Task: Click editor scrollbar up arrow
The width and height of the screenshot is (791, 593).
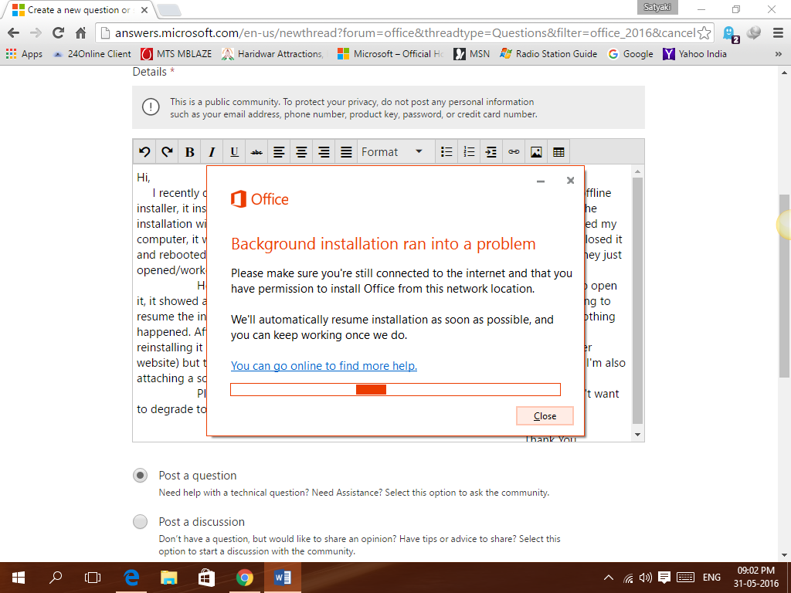Action: pyautogui.click(x=637, y=171)
